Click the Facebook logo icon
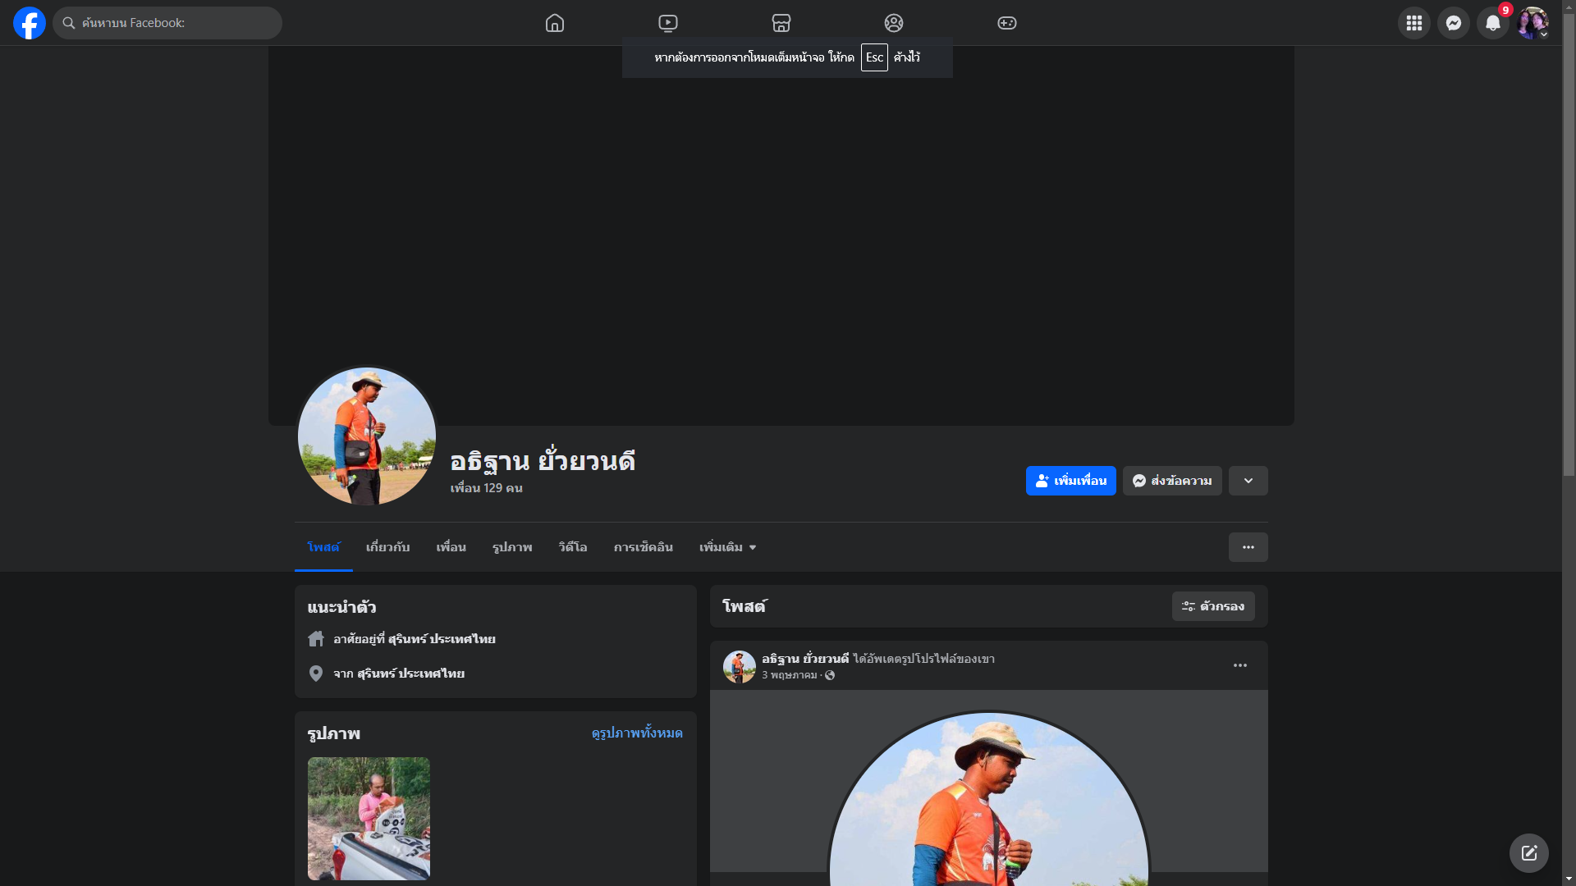 [x=30, y=23]
